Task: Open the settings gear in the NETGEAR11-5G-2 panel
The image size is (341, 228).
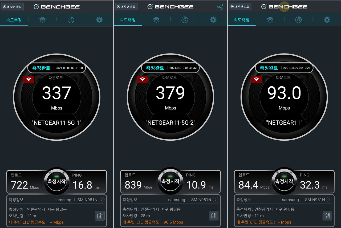Action: 213,20
